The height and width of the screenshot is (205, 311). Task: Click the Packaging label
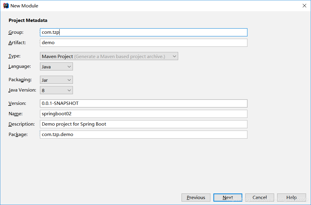[20, 80]
